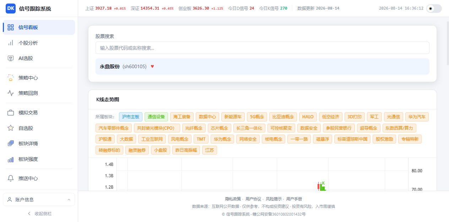The image size is (449, 222).
Task: Click the 5G概念 tag
Action: (x=257, y=117)
